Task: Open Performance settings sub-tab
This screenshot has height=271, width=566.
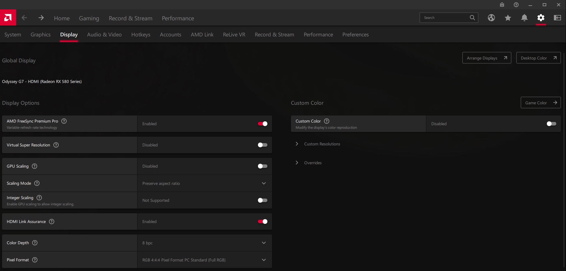Action: (x=318, y=34)
